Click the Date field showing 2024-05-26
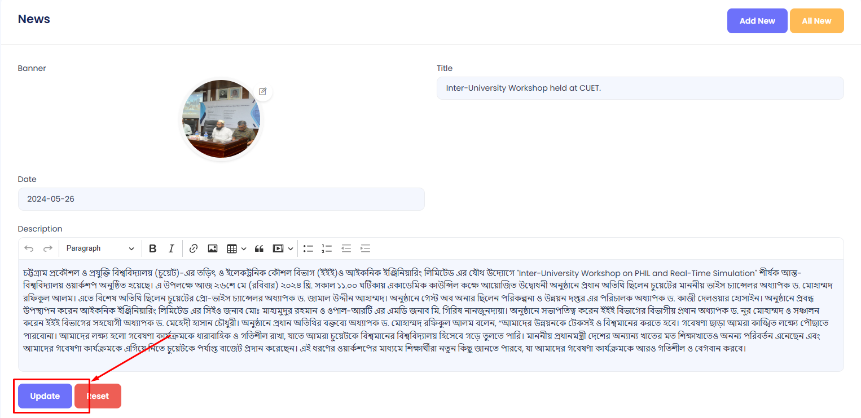This screenshot has height=418, width=861. 221,199
